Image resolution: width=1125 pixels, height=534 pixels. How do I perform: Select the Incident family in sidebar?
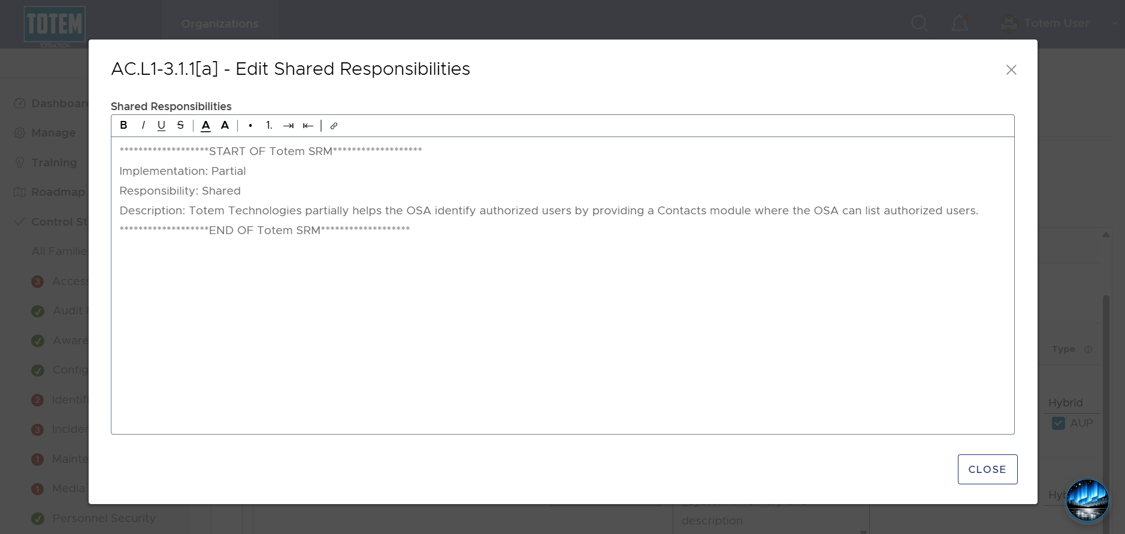click(x=60, y=429)
